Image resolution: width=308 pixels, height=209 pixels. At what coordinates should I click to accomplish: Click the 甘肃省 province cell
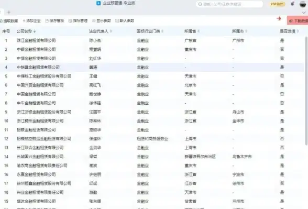coord(190,201)
